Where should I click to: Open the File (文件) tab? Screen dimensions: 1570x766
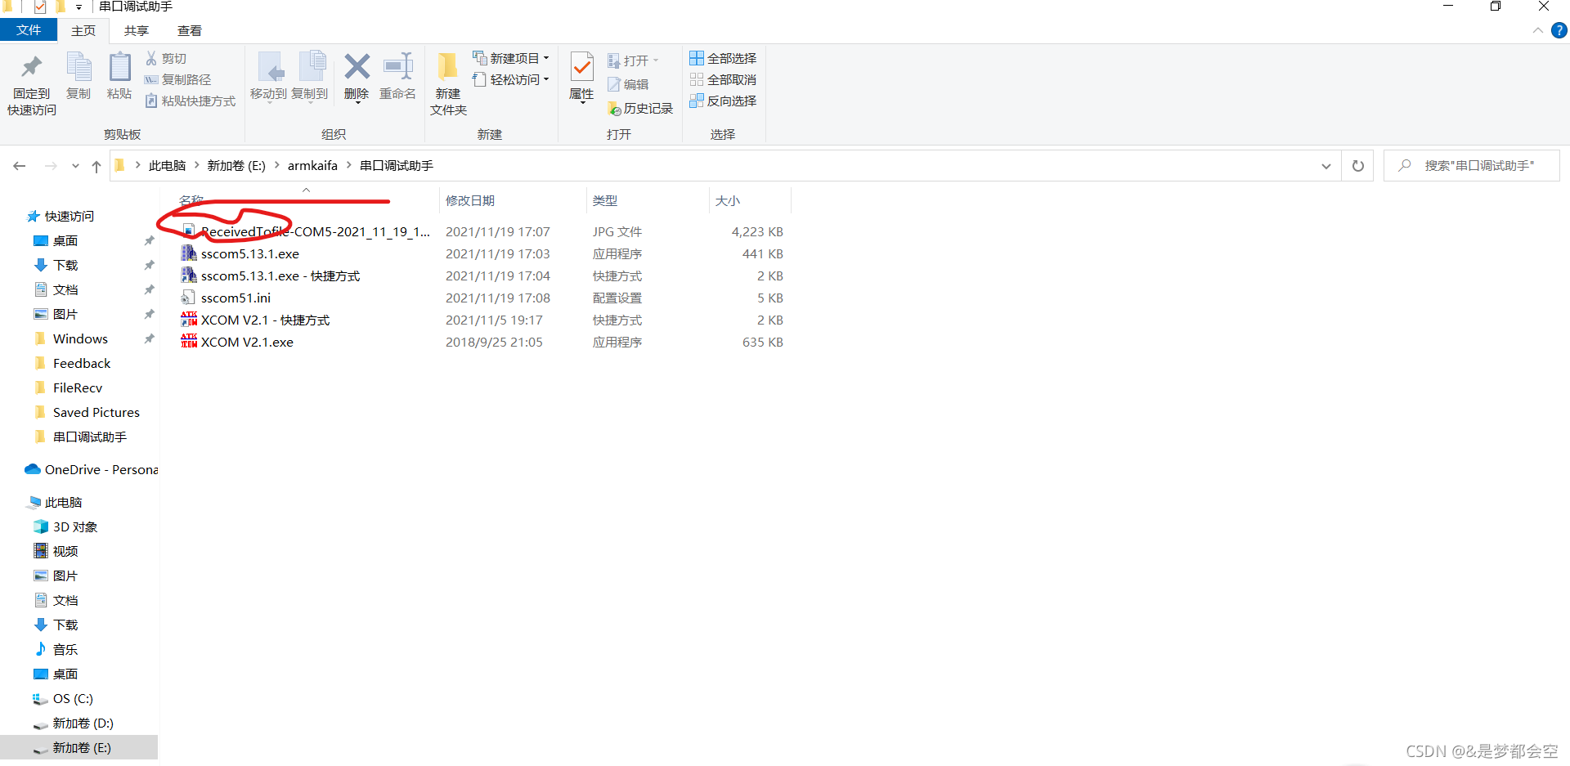click(29, 30)
